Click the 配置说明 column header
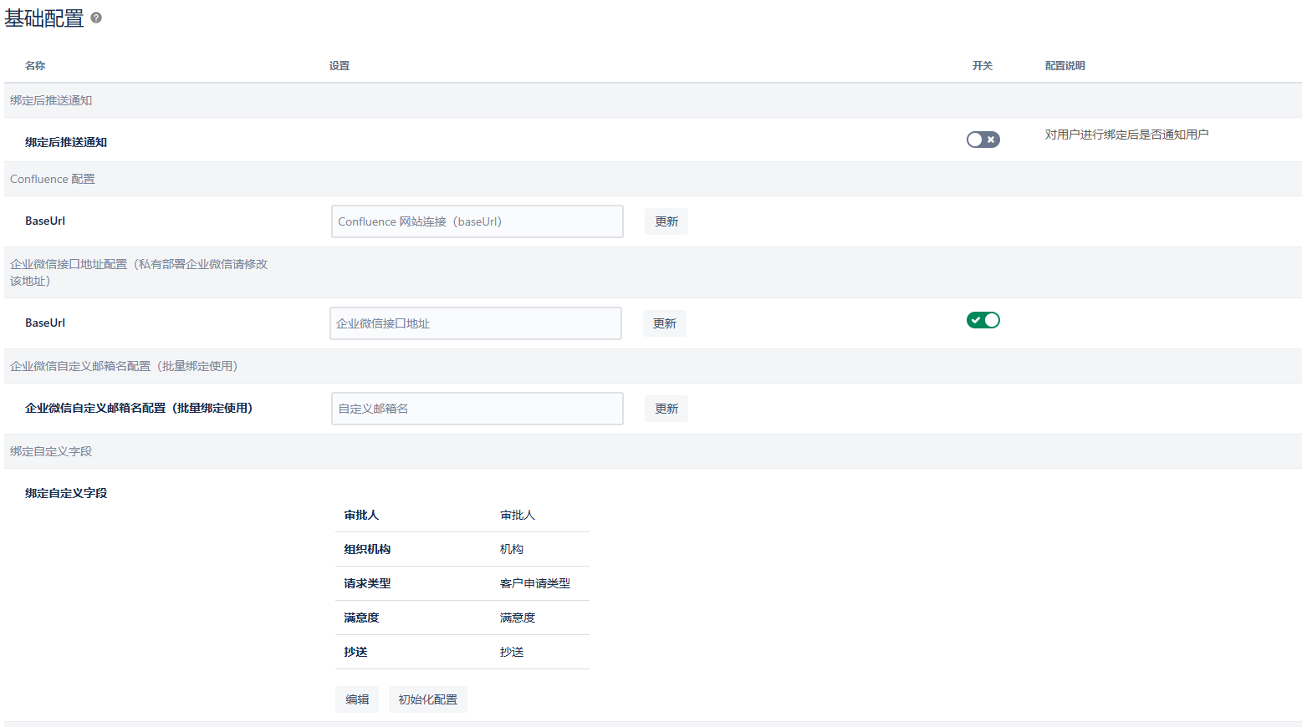The image size is (1302, 727). point(1065,66)
